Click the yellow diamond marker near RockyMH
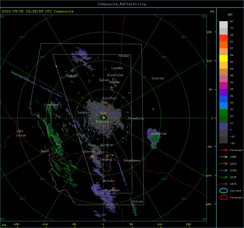 72,71
